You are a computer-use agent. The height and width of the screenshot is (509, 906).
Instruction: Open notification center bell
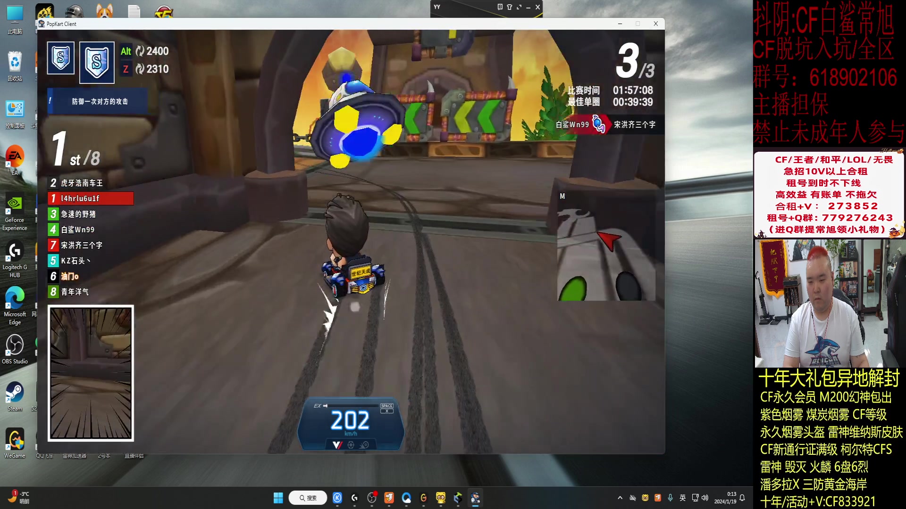point(742,498)
